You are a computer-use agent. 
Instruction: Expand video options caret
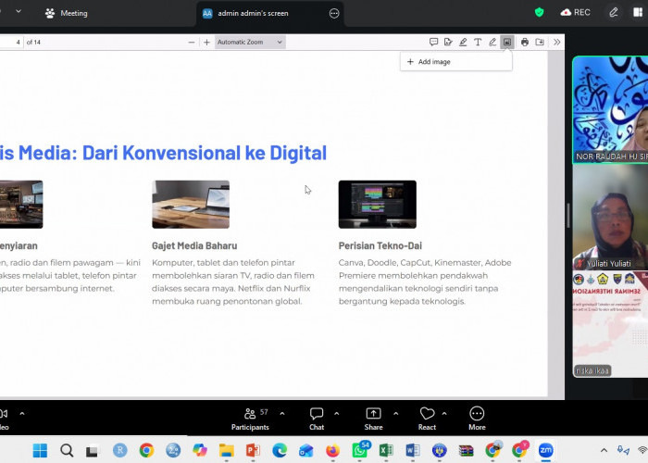(22, 413)
